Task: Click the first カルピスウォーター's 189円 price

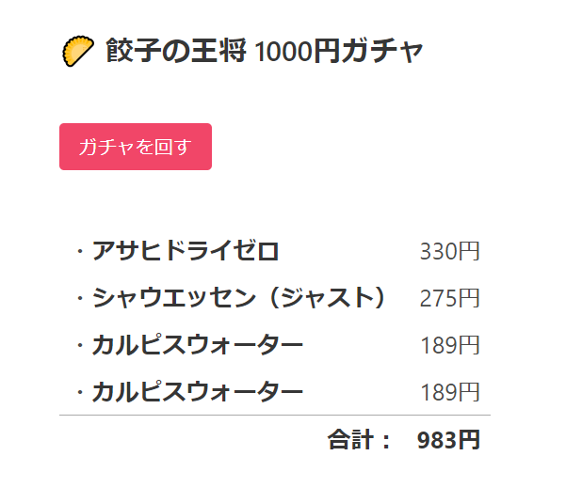Action: 449,345
